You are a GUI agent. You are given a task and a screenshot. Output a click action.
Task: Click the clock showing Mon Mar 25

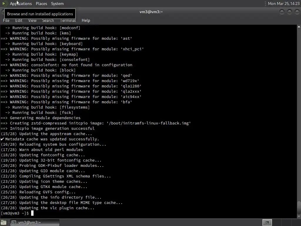(284, 4)
